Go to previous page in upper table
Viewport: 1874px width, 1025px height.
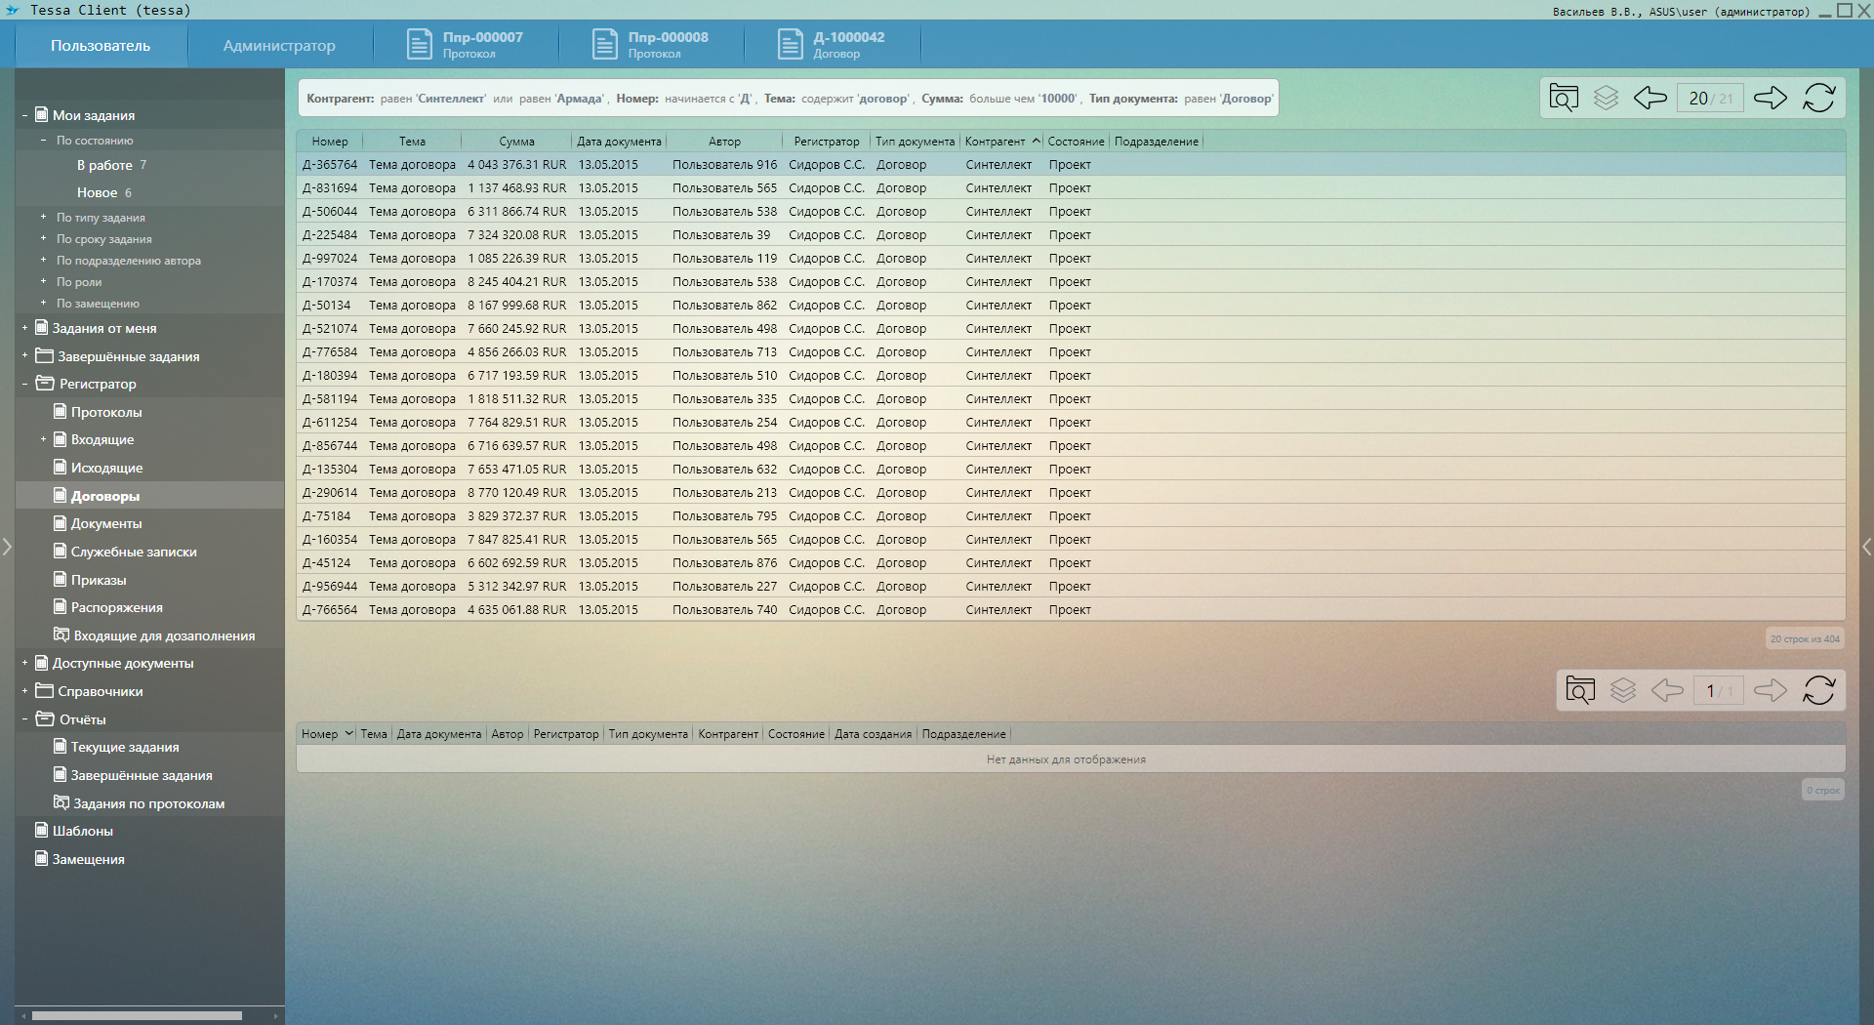point(1650,98)
